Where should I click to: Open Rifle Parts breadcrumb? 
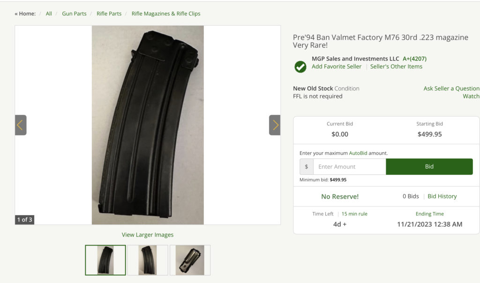[109, 14]
